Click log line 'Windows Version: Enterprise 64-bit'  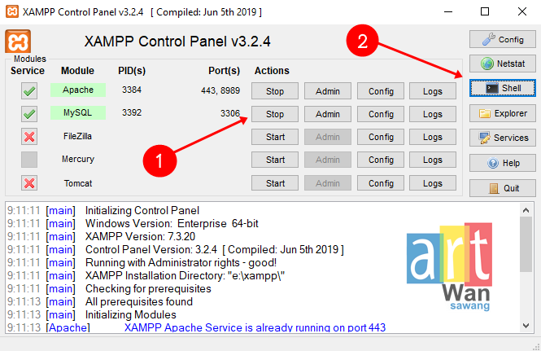pos(172,223)
